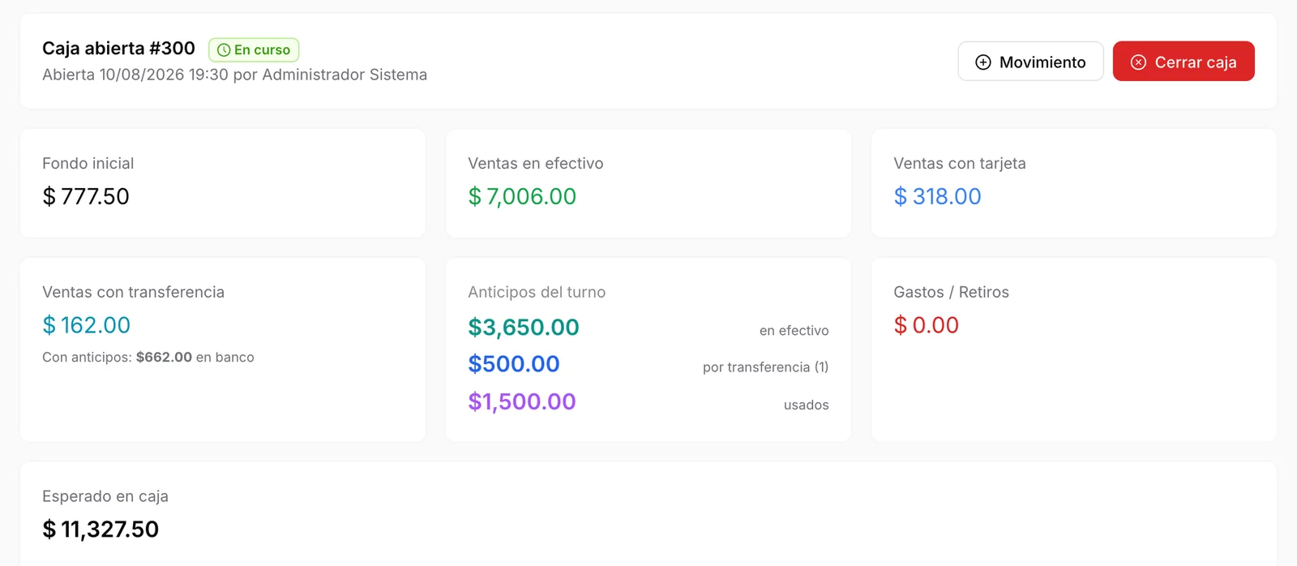Select the $ 0.00 amount
The width and height of the screenshot is (1297, 566).
pyautogui.click(x=926, y=325)
